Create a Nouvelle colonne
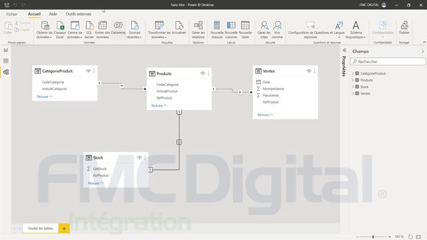Image resolution: width=427 pixels, height=240 pixels. point(231,29)
